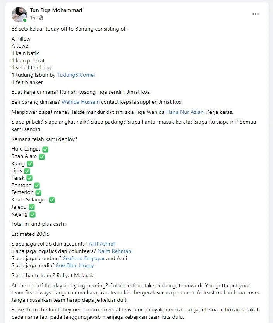Click the public globe privacy icon
Screen dimensions: 273x323
point(41,18)
